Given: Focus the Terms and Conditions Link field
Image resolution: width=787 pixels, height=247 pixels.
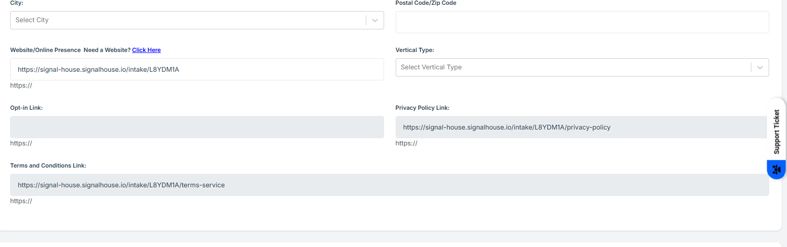Looking at the screenshot, I should click(x=389, y=185).
